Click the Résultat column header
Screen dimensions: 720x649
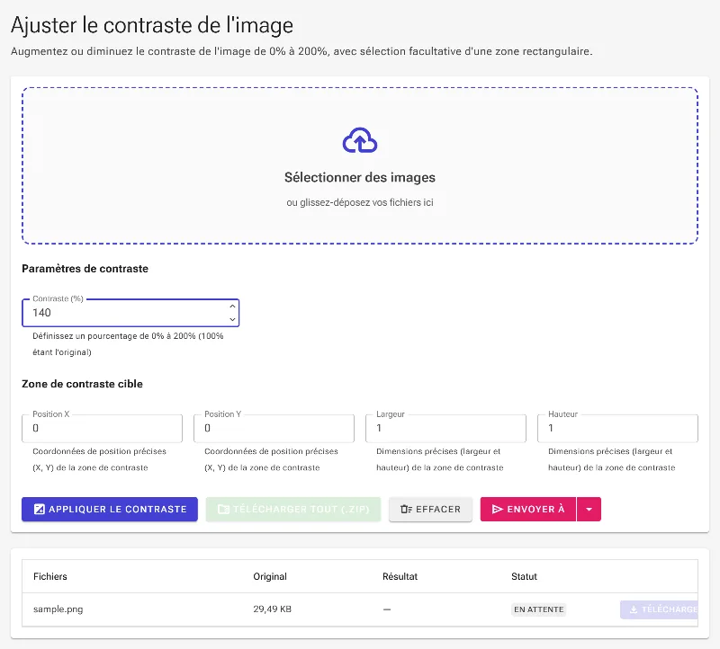pyautogui.click(x=400, y=576)
